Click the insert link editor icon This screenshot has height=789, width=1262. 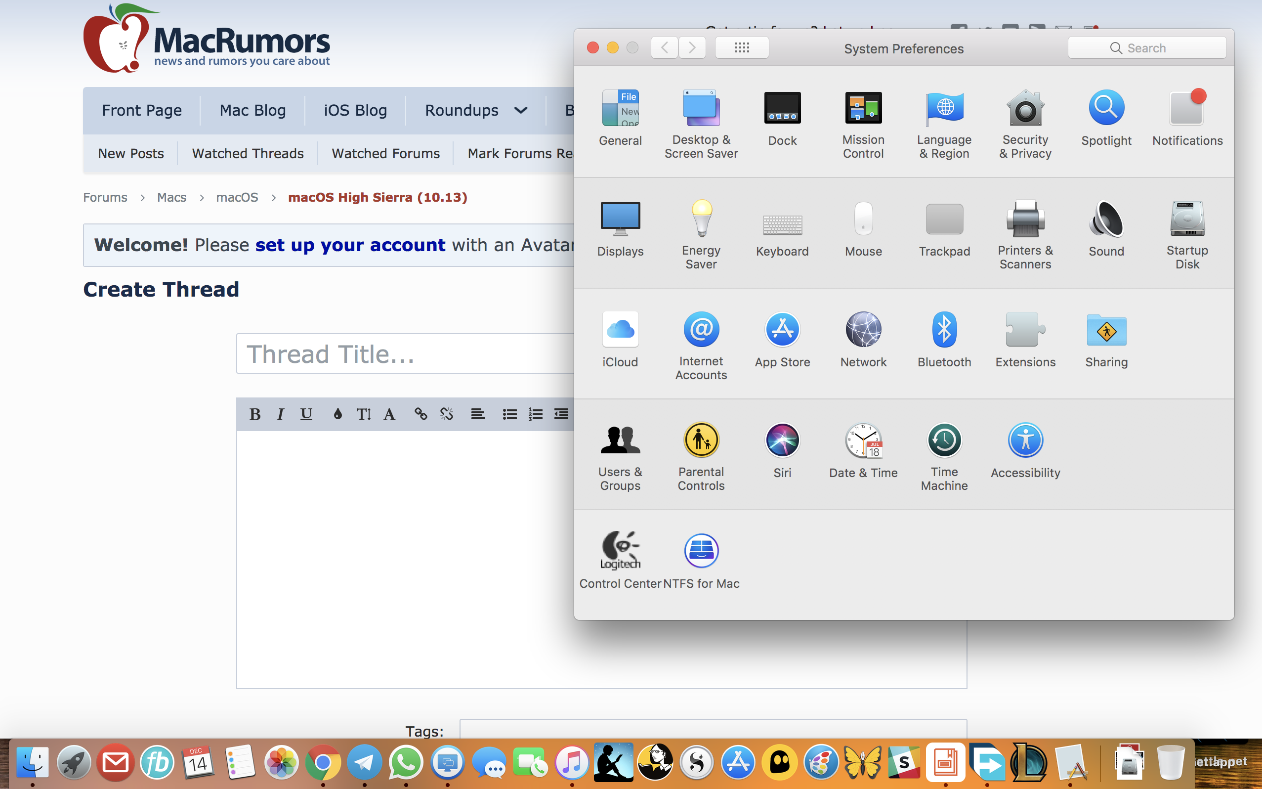[x=421, y=414]
